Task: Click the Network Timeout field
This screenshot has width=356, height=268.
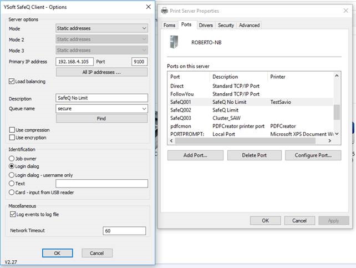Action: pos(124,231)
